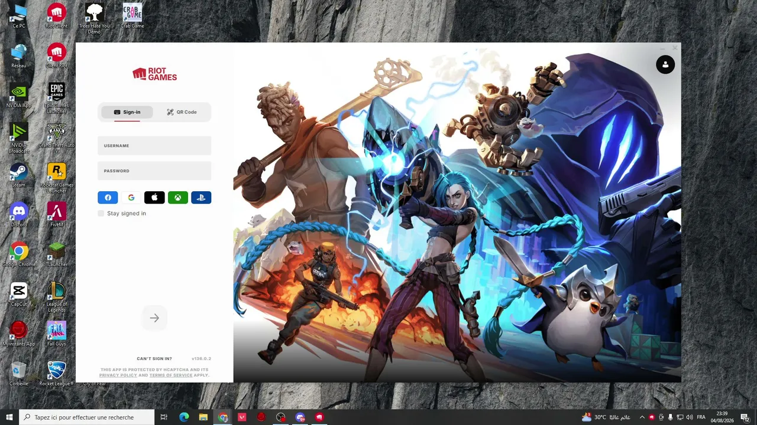The height and width of the screenshot is (425, 757).
Task: Select the Grand Theft Auto V shortcut
Action: [x=57, y=138]
